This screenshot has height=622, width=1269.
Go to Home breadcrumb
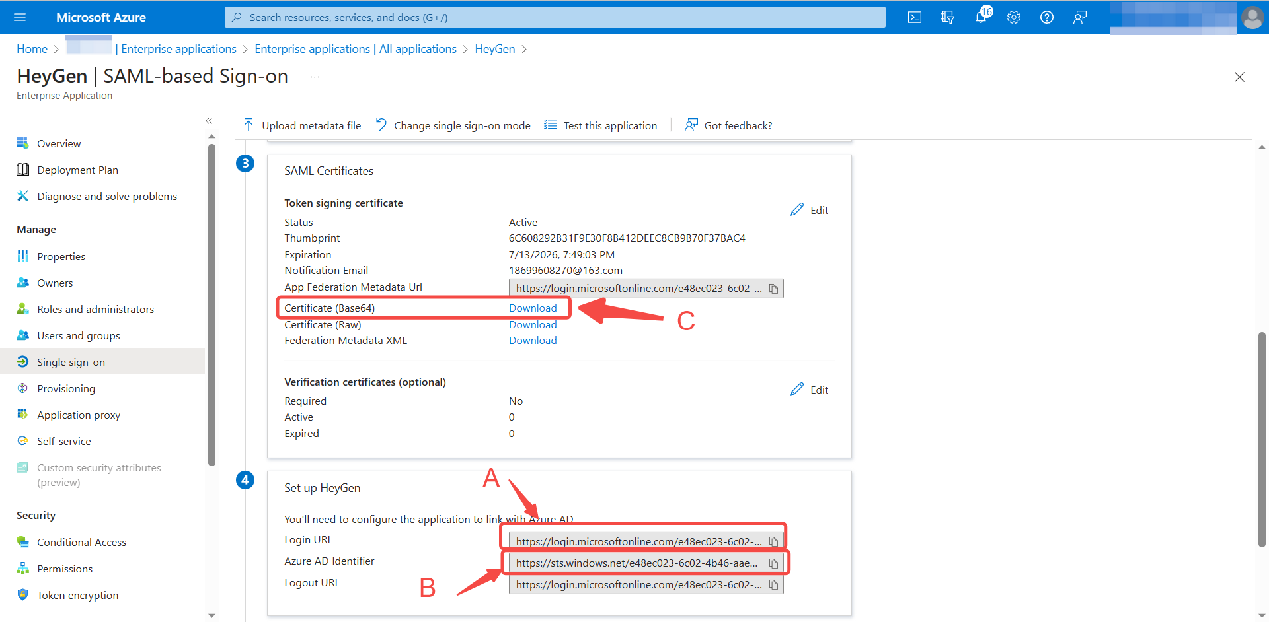click(32, 49)
